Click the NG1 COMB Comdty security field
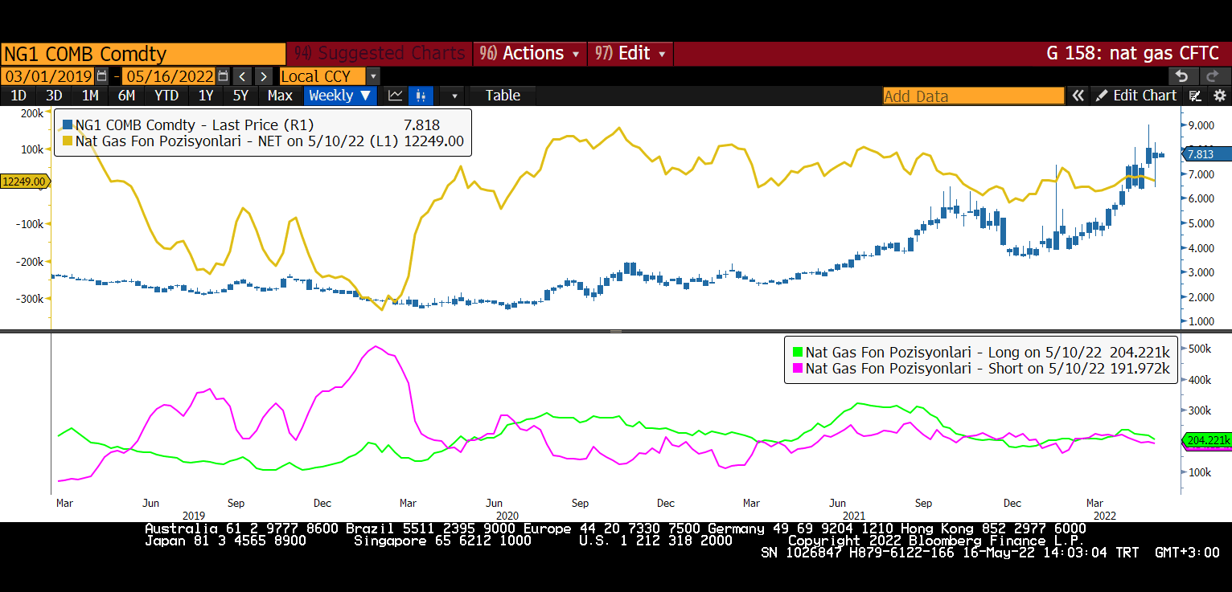The height and width of the screenshot is (592, 1232). (x=143, y=54)
